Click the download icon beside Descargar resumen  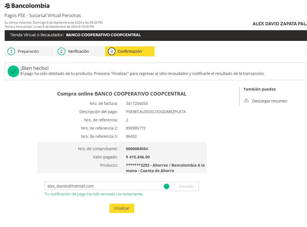click(246, 100)
